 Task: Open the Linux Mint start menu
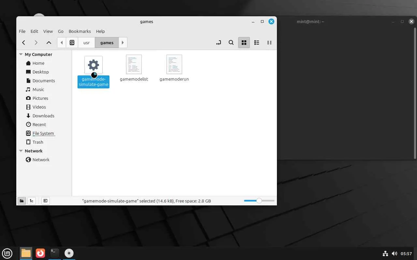[7, 253]
